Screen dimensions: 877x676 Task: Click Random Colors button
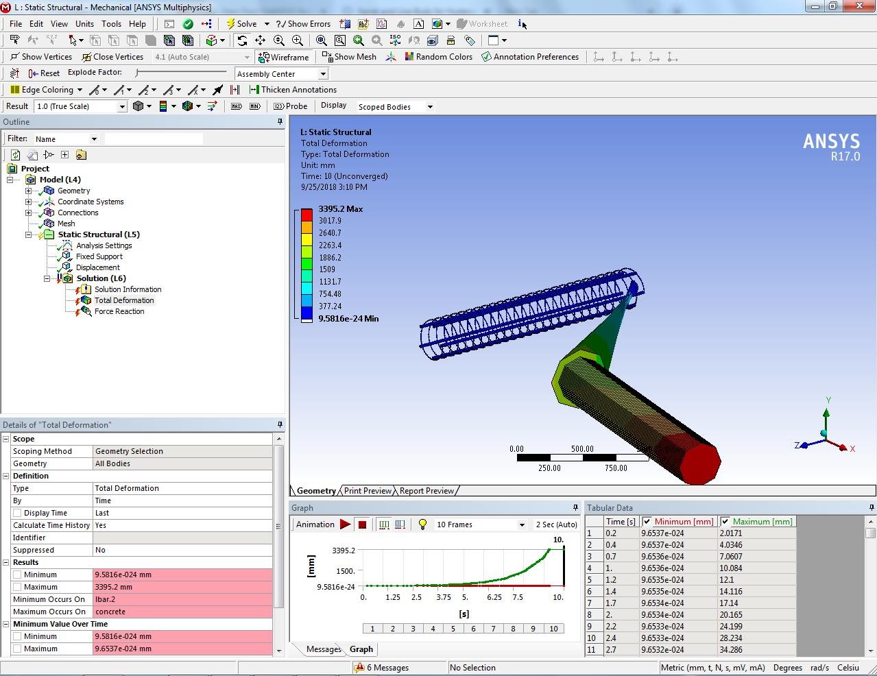click(x=438, y=57)
